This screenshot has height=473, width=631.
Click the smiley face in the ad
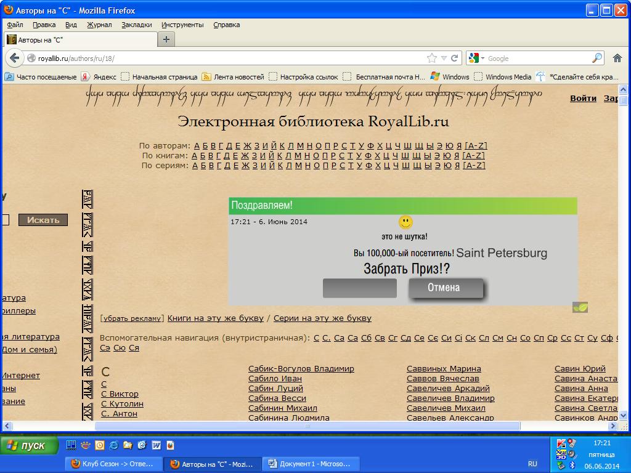click(x=405, y=222)
